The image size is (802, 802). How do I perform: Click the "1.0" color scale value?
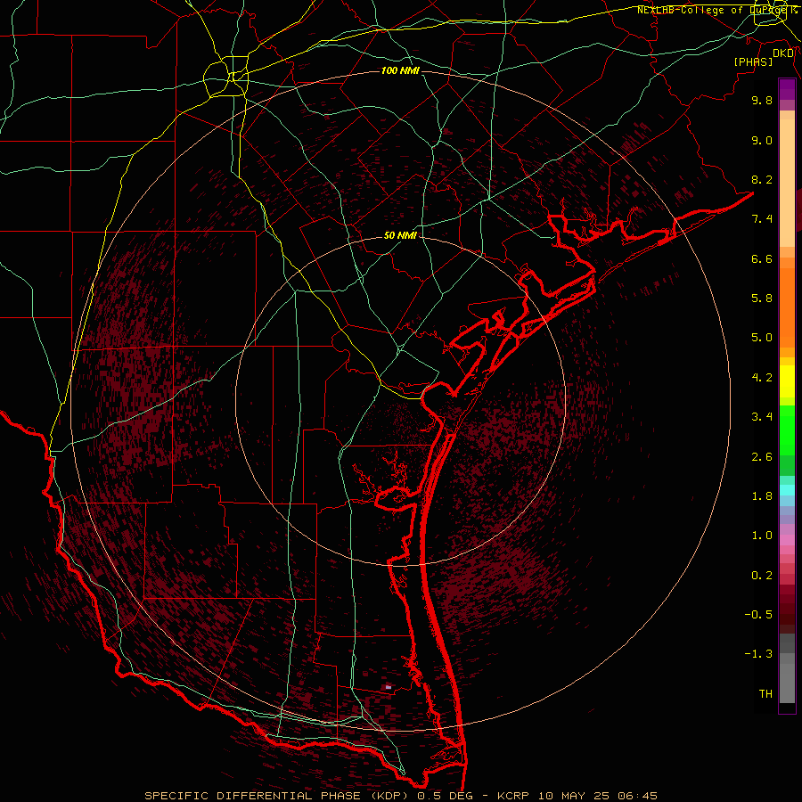762,536
